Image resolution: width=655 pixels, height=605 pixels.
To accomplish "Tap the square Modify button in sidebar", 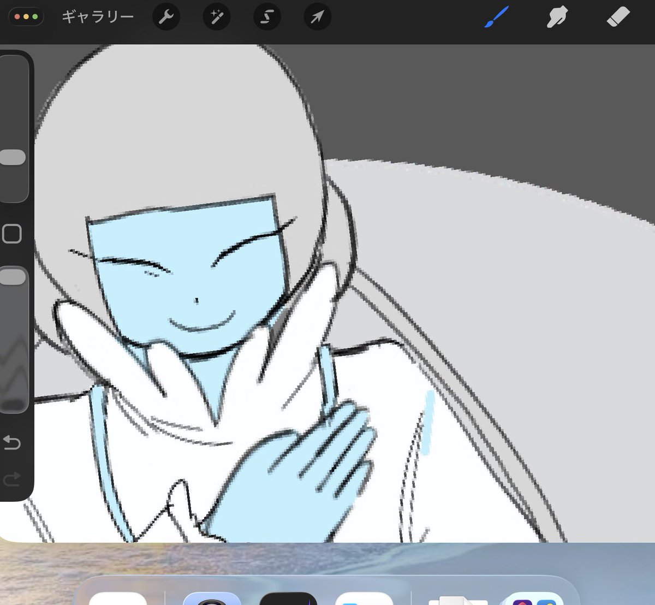I will (11, 234).
